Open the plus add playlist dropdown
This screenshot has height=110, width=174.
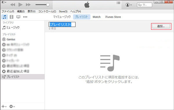coord(4,107)
